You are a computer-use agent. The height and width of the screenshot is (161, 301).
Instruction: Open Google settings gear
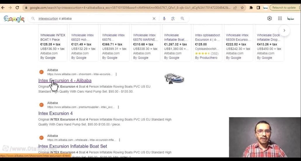tap(269, 19)
